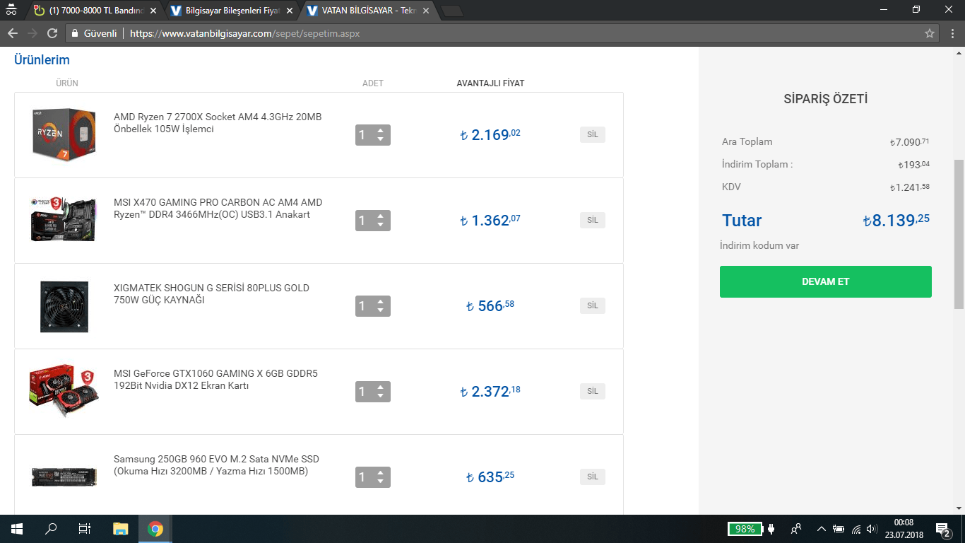The width and height of the screenshot is (965, 543).
Task: Close the Bilgisayar Bileşenleri Fiyat tab
Action: (x=289, y=11)
